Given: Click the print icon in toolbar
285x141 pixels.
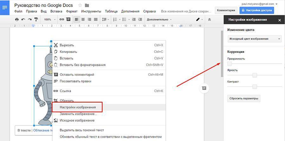Looking at the screenshot, I should click(x=17, y=20).
